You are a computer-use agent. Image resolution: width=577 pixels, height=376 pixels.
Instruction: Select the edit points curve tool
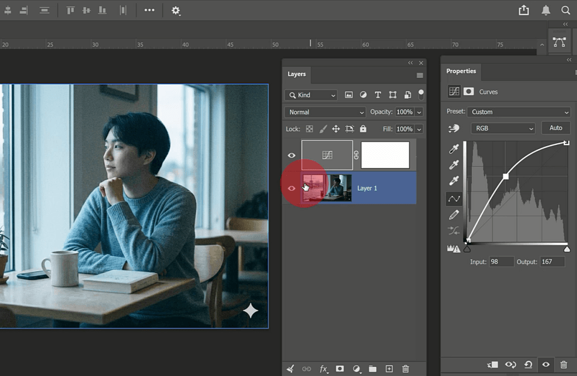click(x=454, y=199)
